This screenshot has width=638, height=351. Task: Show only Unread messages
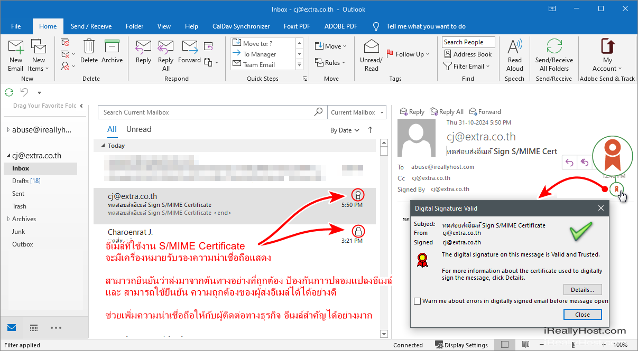(138, 129)
